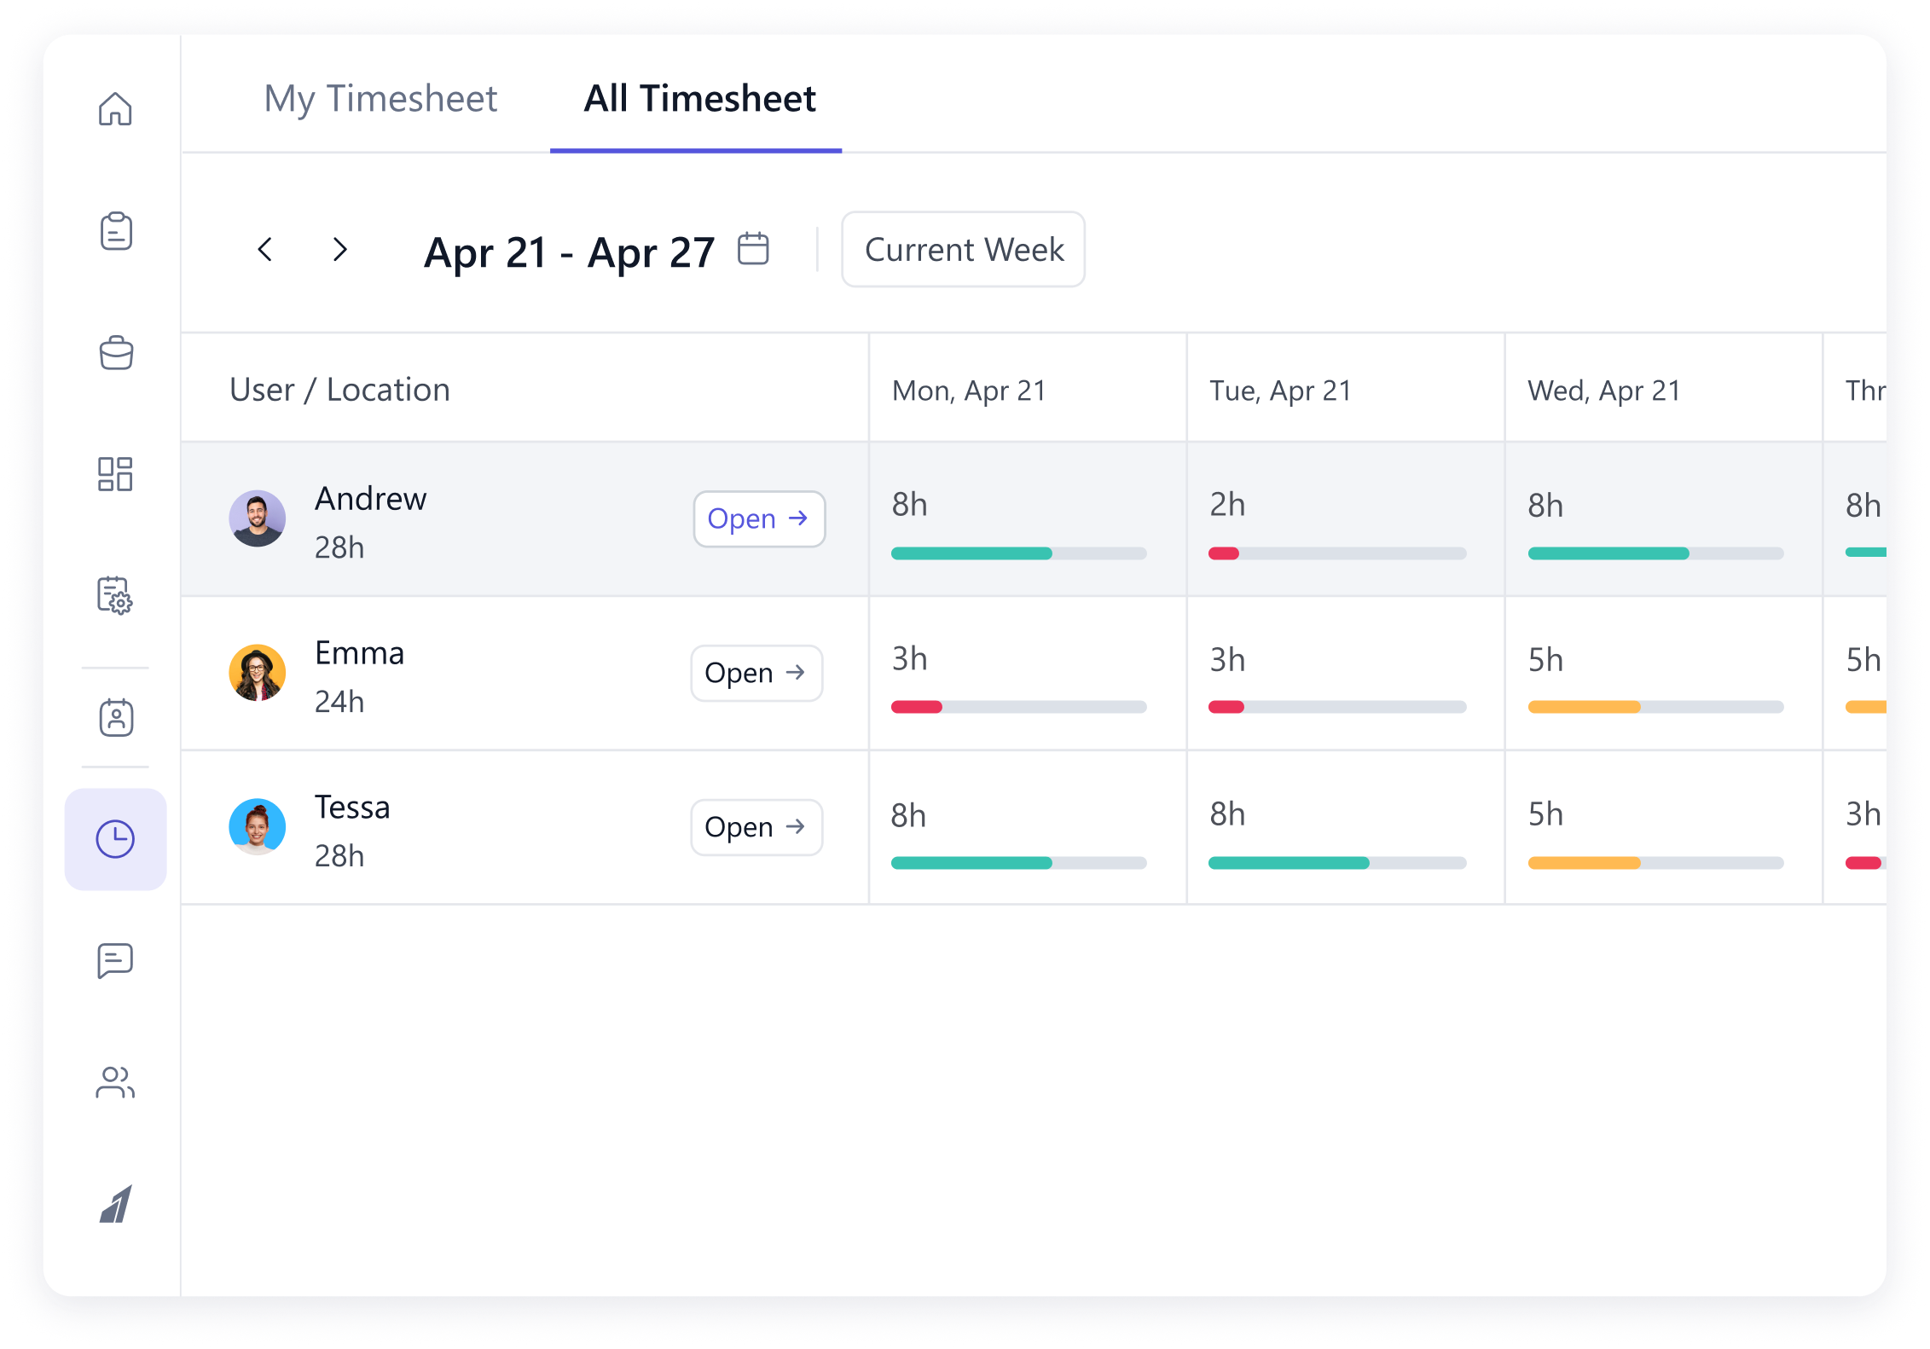Click the logo icon at sidebar bottom
1930x1349 pixels.
pyautogui.click(x=115, y=1204)
